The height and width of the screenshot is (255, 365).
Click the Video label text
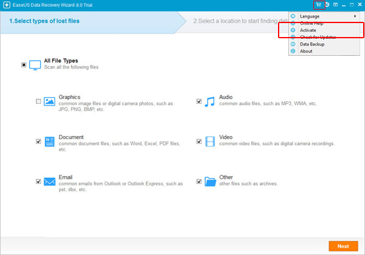pos(226,137)
